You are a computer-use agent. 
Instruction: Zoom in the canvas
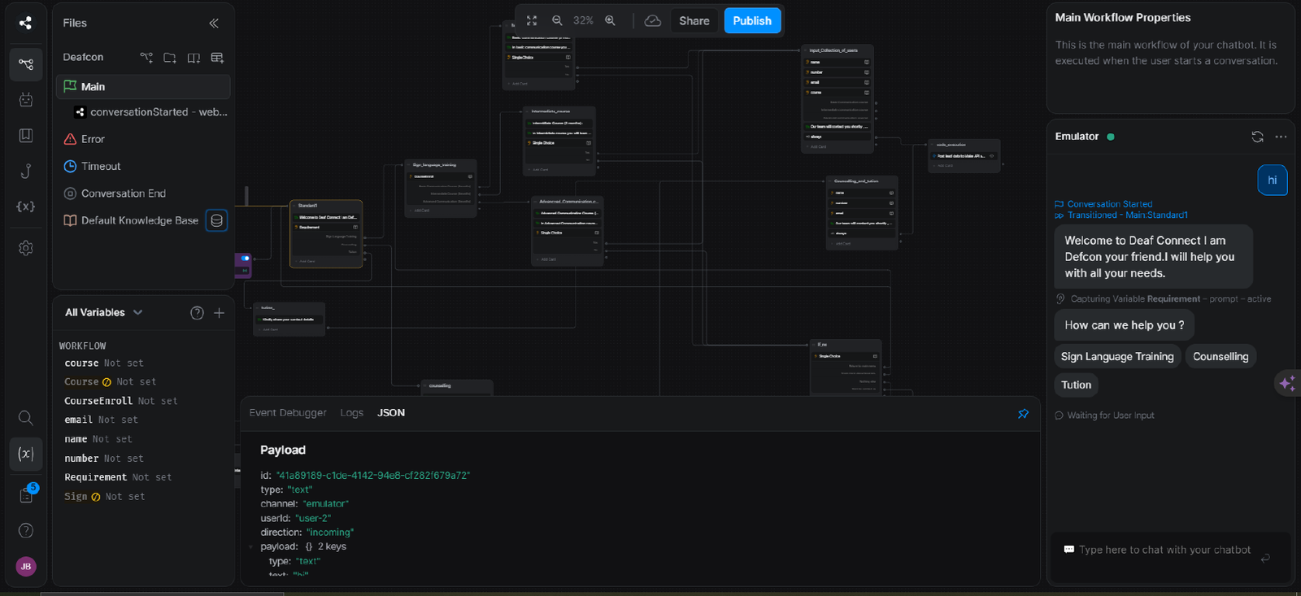coord(610,20)
